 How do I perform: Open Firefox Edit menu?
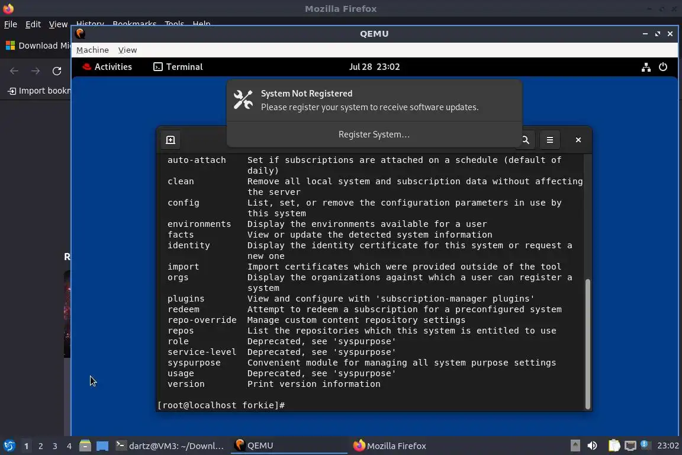point(33,24)
